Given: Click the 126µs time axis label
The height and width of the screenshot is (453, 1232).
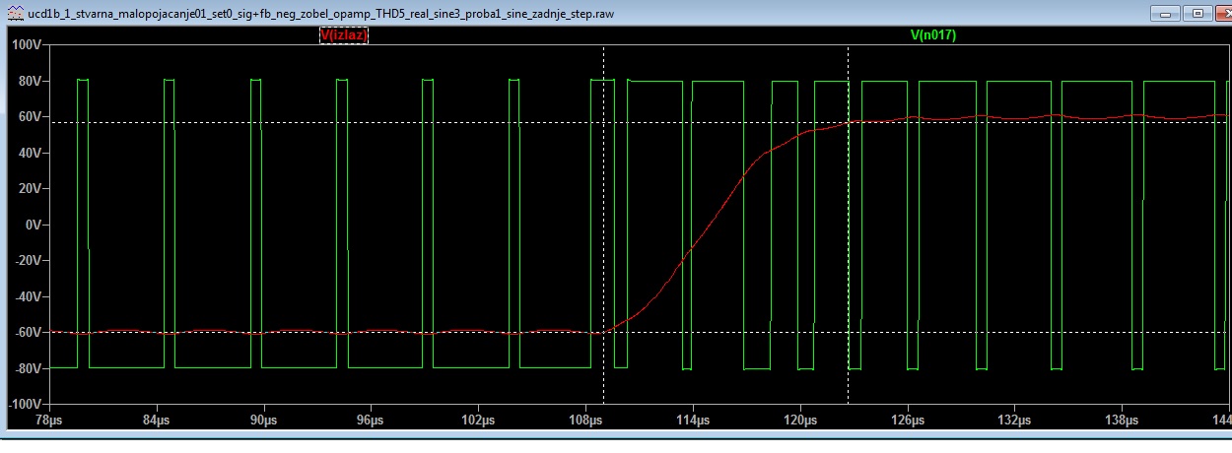Looking at the screenshot, I should click(908, 421).
